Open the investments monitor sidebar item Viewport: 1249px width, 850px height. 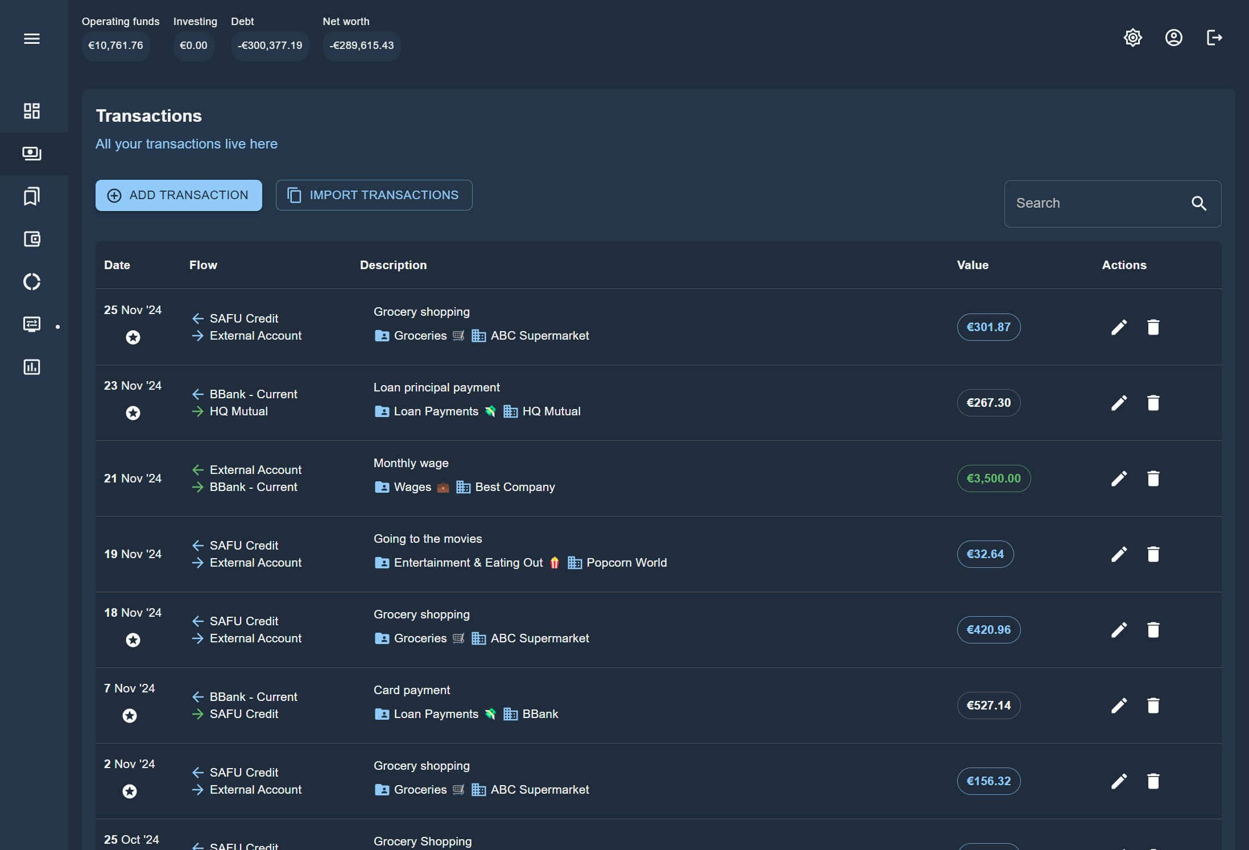[32, 324]
